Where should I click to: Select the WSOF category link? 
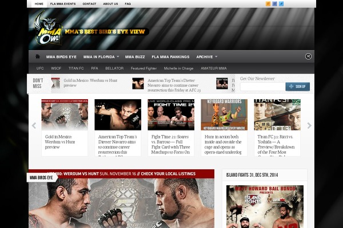click(56, 68)
